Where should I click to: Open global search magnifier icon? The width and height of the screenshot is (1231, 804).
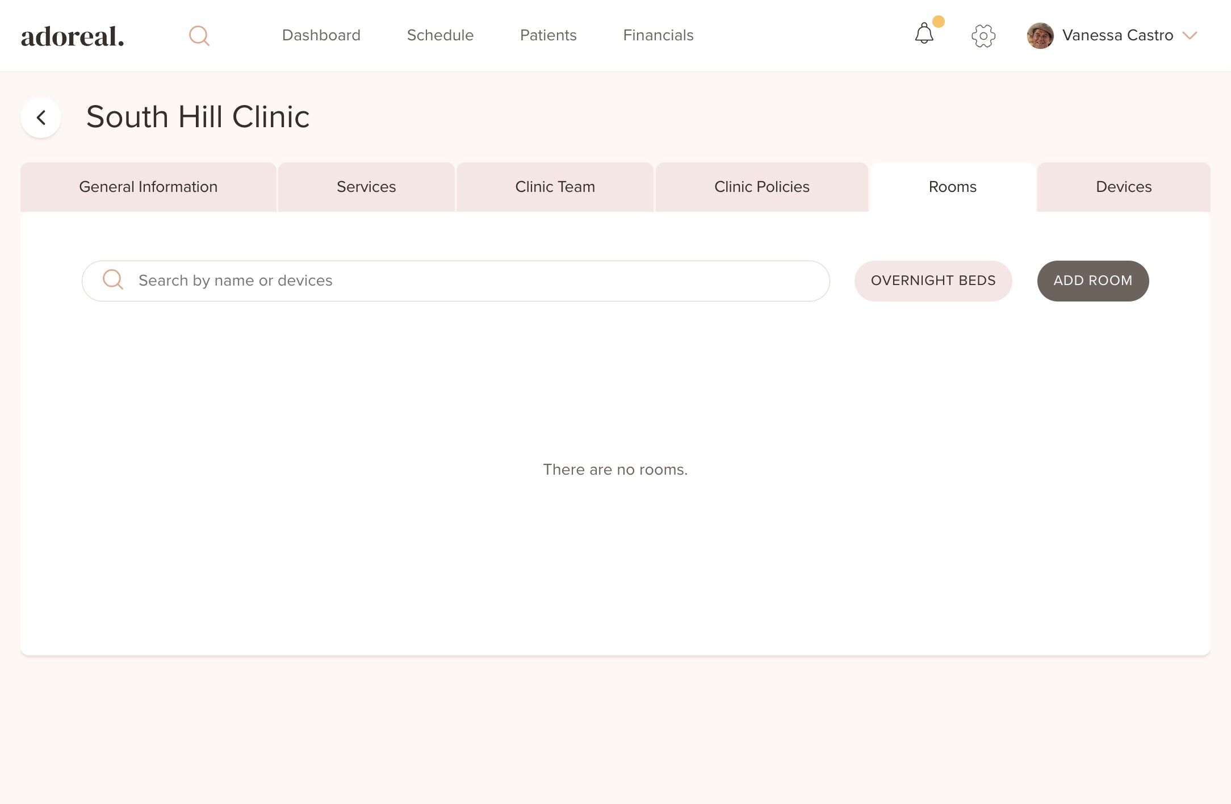pos(199,36)
